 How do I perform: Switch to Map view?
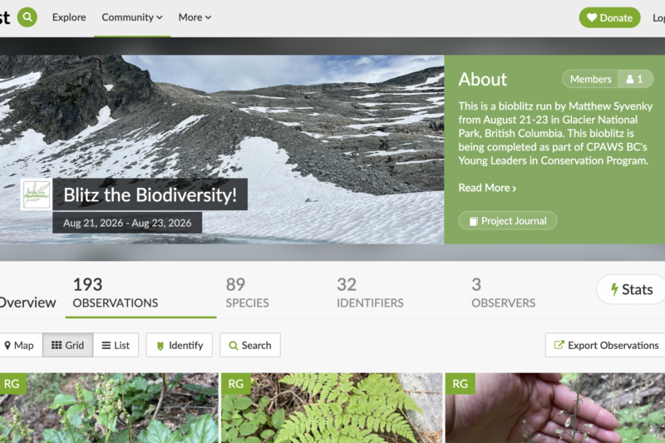pos(19,345)
